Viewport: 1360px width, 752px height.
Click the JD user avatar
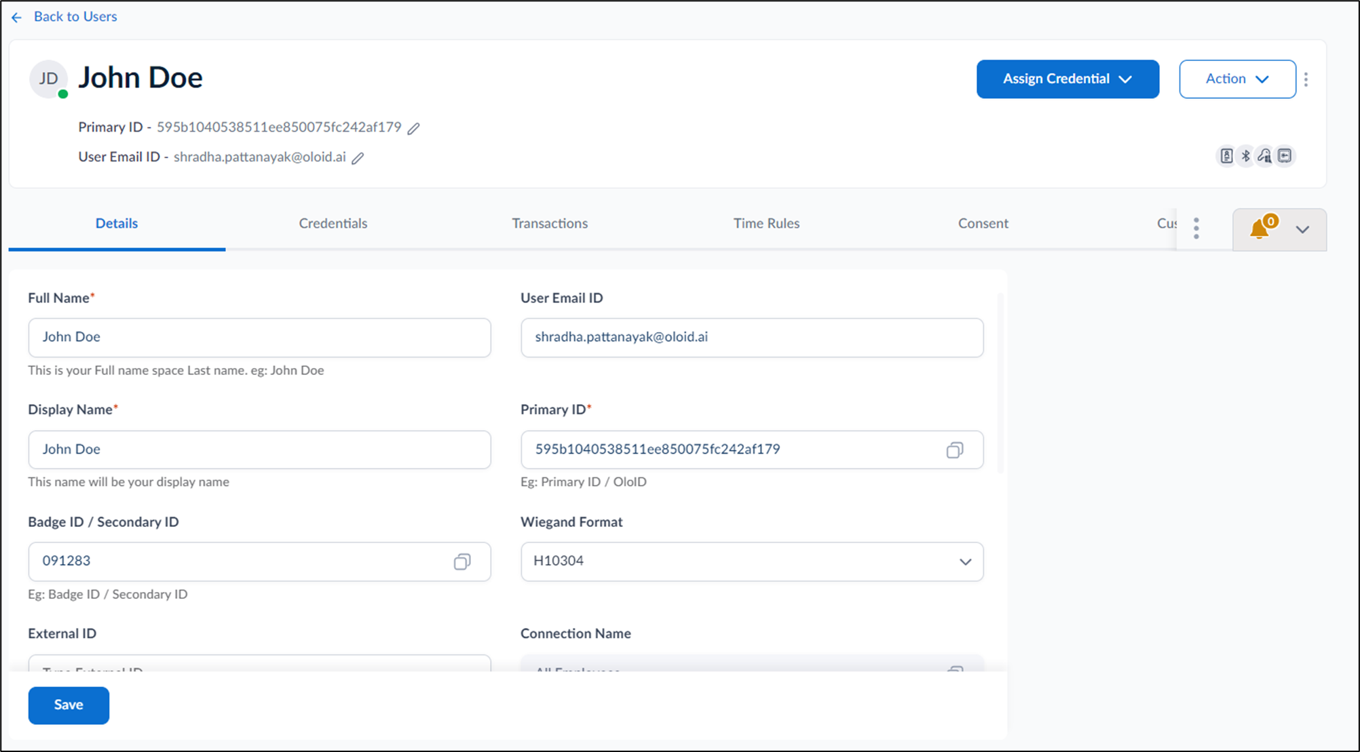click(48, 79)
